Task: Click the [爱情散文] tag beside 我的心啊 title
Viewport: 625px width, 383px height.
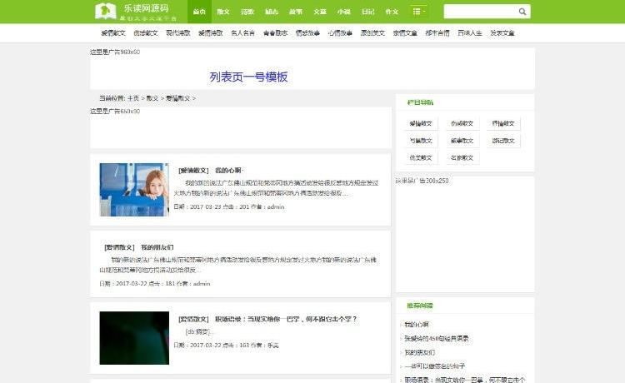Action: point(193,171)
